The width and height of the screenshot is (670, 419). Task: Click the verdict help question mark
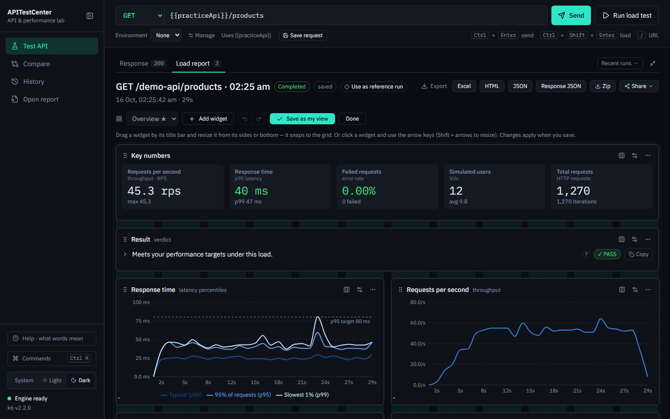pos(586,254)
